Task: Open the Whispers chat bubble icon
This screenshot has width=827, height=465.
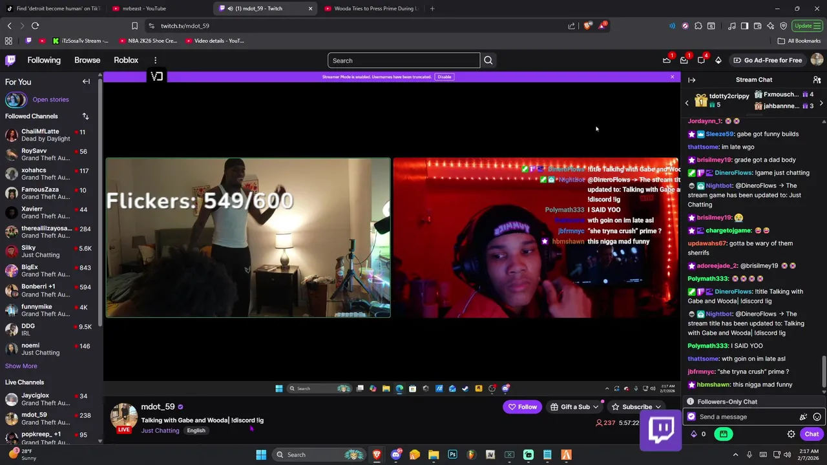Action: tap(701, 60)
